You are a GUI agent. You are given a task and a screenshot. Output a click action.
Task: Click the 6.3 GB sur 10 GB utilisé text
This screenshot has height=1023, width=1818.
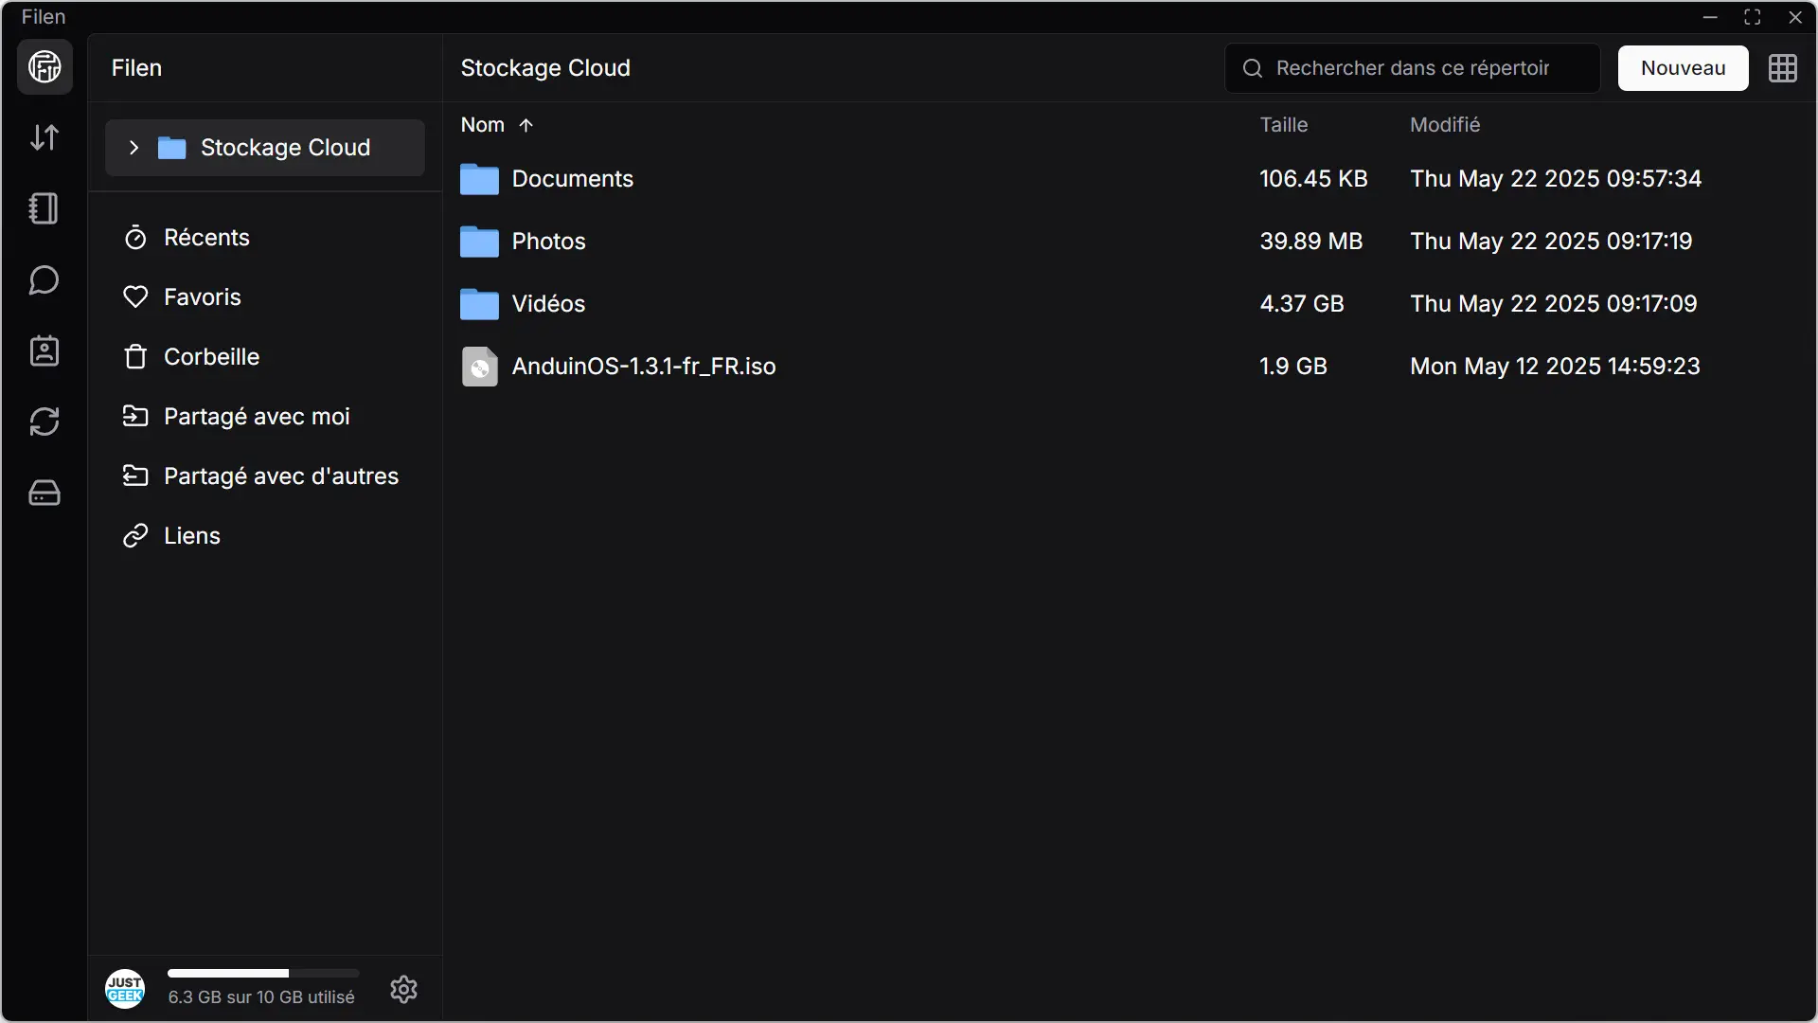pyautogui.click(x=261, y=997)
